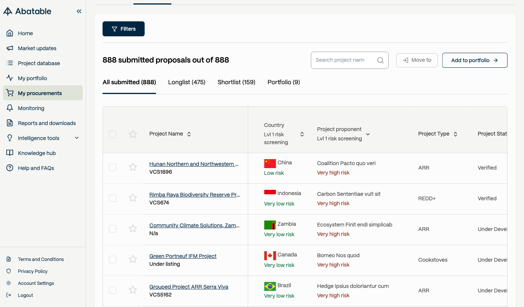This screenshot has height=307, width=524.
Task: Click the China flag icon
Action: (x=270, y=163)
